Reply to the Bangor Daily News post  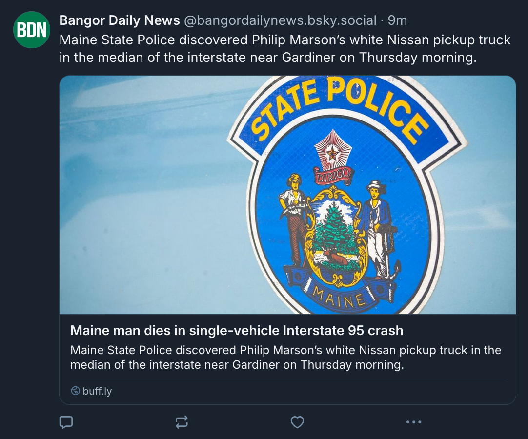(66, 422)
